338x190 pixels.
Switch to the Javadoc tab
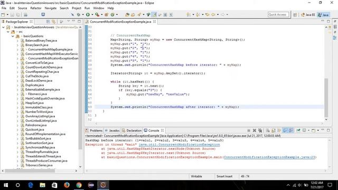[x=112, y=130]
